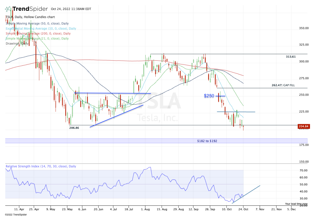Click the 150.00 price axis label
This screenshot has width=315, height=217.
pyautogui.click(x=304, y=162)
